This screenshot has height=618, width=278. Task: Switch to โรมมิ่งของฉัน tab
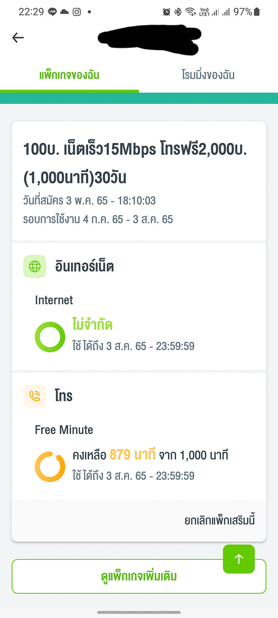point(208,75)
